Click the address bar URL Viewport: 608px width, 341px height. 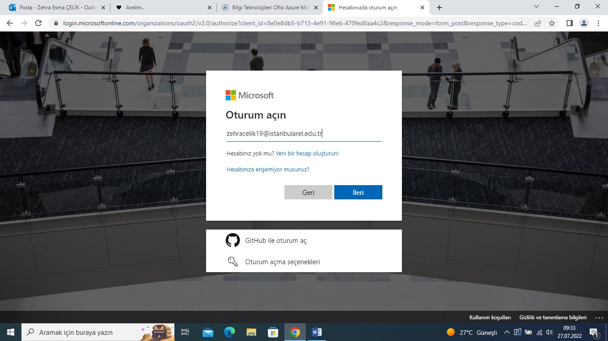coord(296,23)
